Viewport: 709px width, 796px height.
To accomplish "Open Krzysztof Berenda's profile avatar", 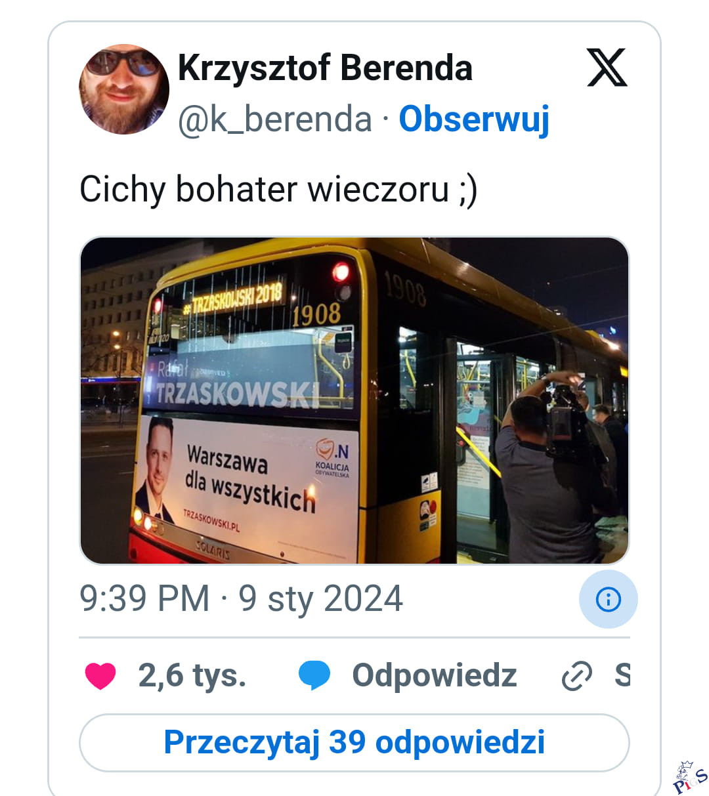I will 124,89.
